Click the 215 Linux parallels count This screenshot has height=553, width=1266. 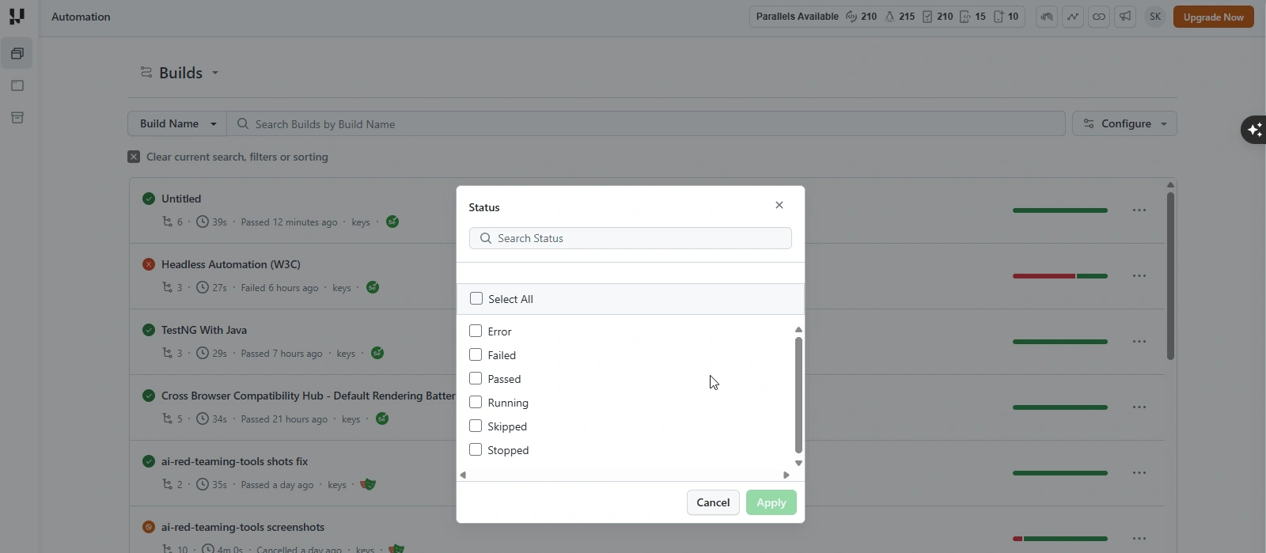coord(907,17)
